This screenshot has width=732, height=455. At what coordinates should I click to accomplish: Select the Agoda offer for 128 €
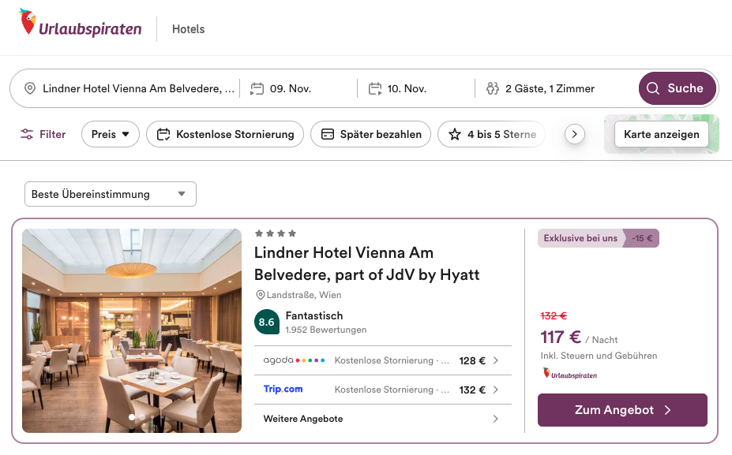click(x=382, y=360)
